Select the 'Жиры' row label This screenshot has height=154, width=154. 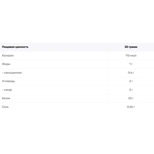6,64
